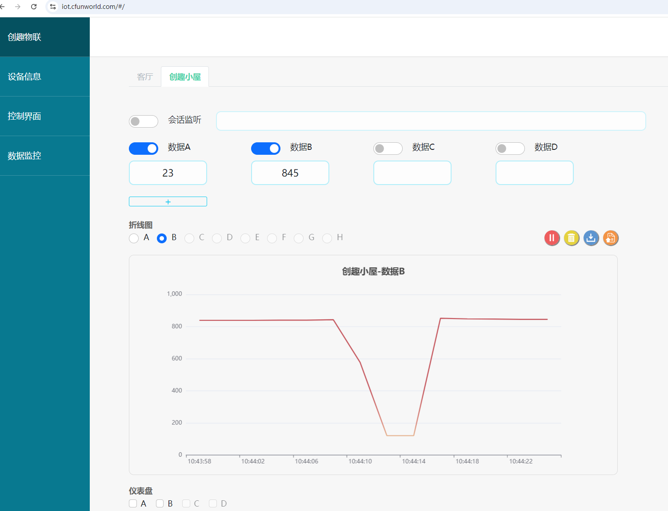668x511 pixels.
Task: Toggle the 数据D switch on
Action: coord(510,149)
